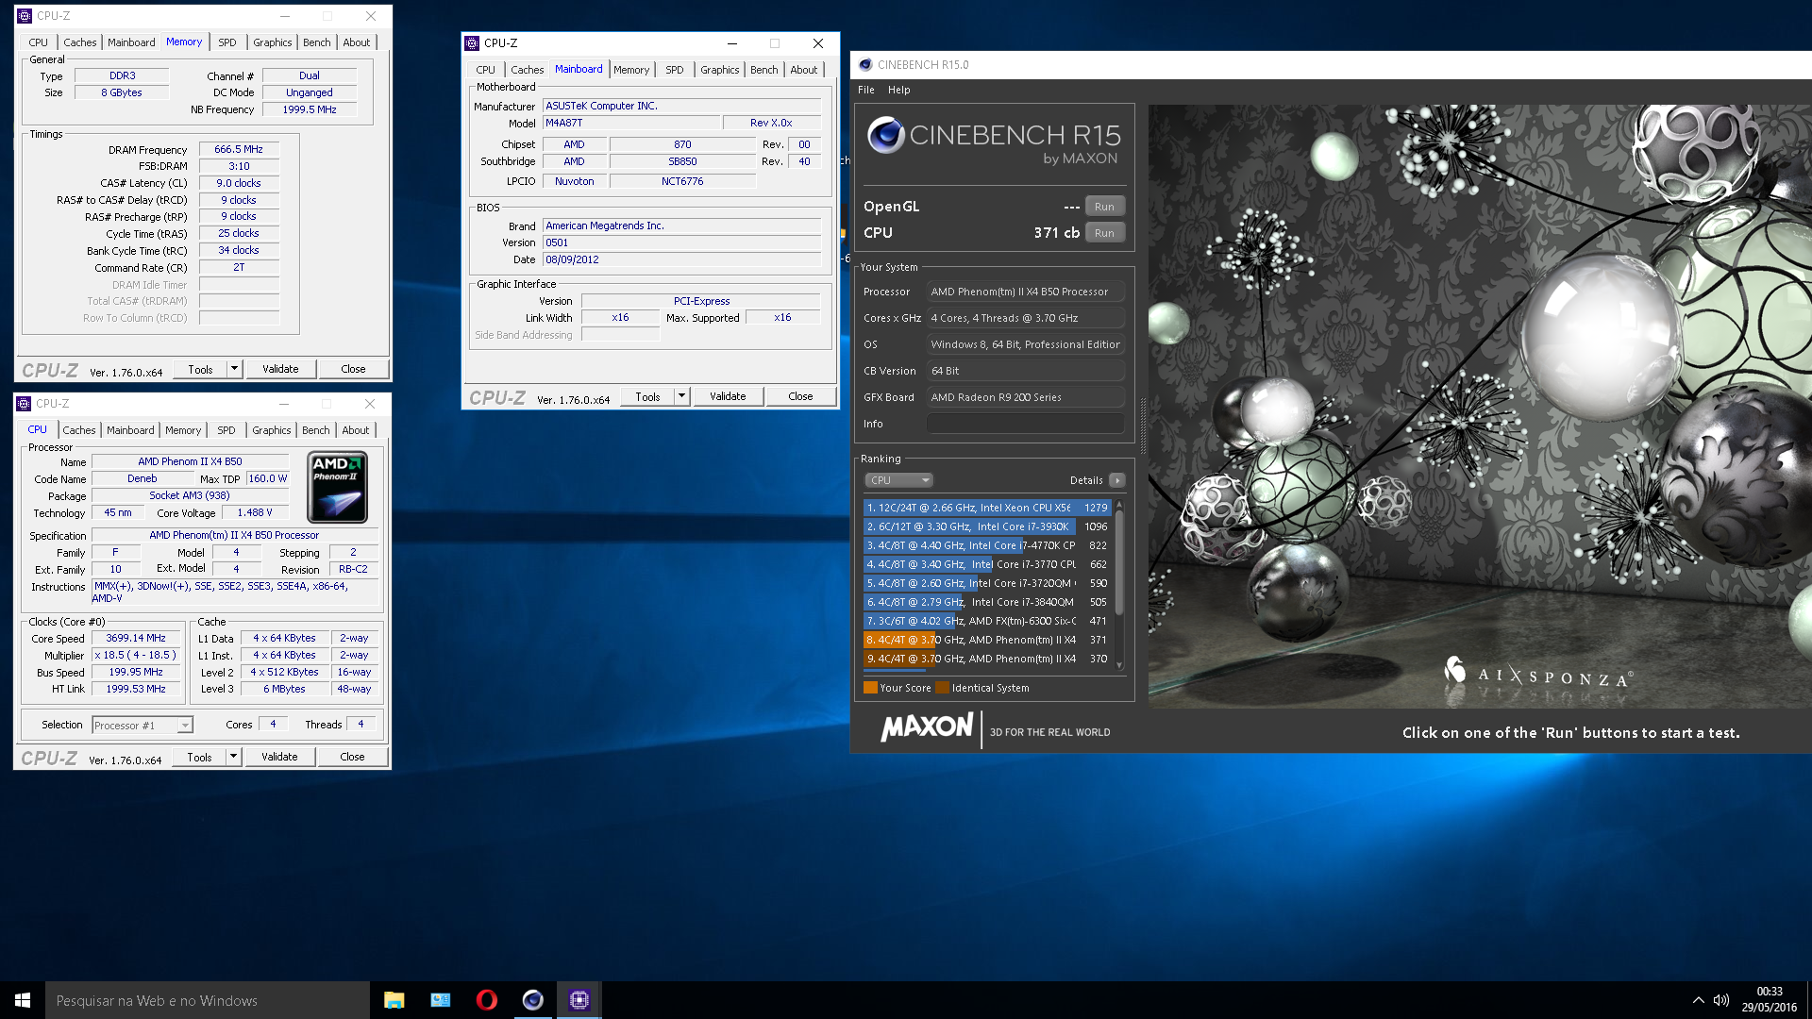Click Validate in Mainboard CPU-Z window
1812x1019 pixels.
coord(728,396)
